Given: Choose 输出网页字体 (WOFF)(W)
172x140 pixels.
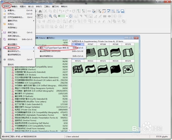Looking at the screenshot, I should pos(60,51).
